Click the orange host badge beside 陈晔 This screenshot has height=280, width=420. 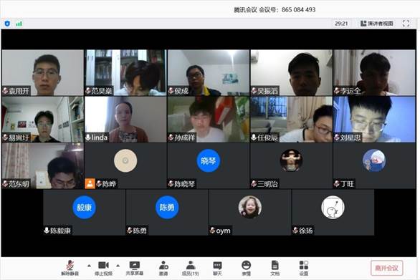(x=90, y=183)
